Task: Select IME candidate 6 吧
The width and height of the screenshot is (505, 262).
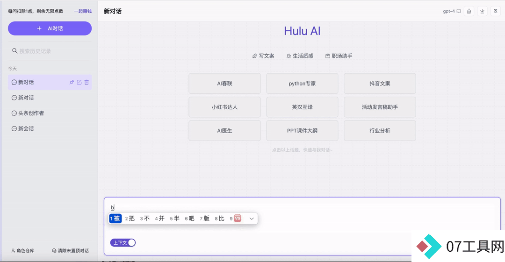Action: pos(190,219)
